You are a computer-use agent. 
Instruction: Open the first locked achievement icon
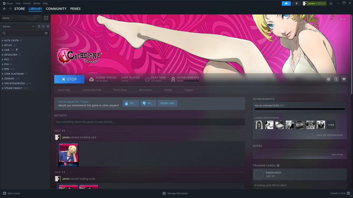(x=259, y=125)
